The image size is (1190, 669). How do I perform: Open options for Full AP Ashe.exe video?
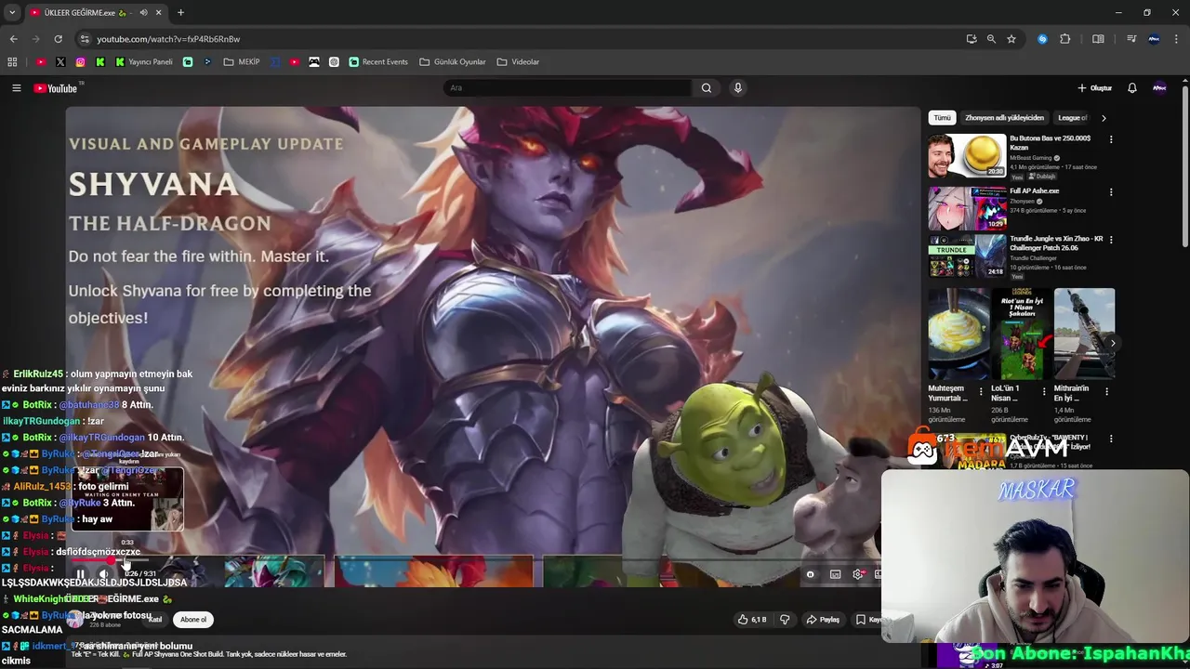click(x=1111, y=192)
